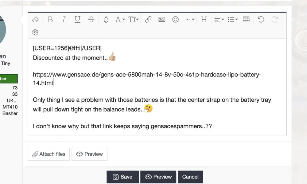This screenshot has height=184, width=307.
Task: Click the Remove formatting eraser icon
Action: coord(35,20)
